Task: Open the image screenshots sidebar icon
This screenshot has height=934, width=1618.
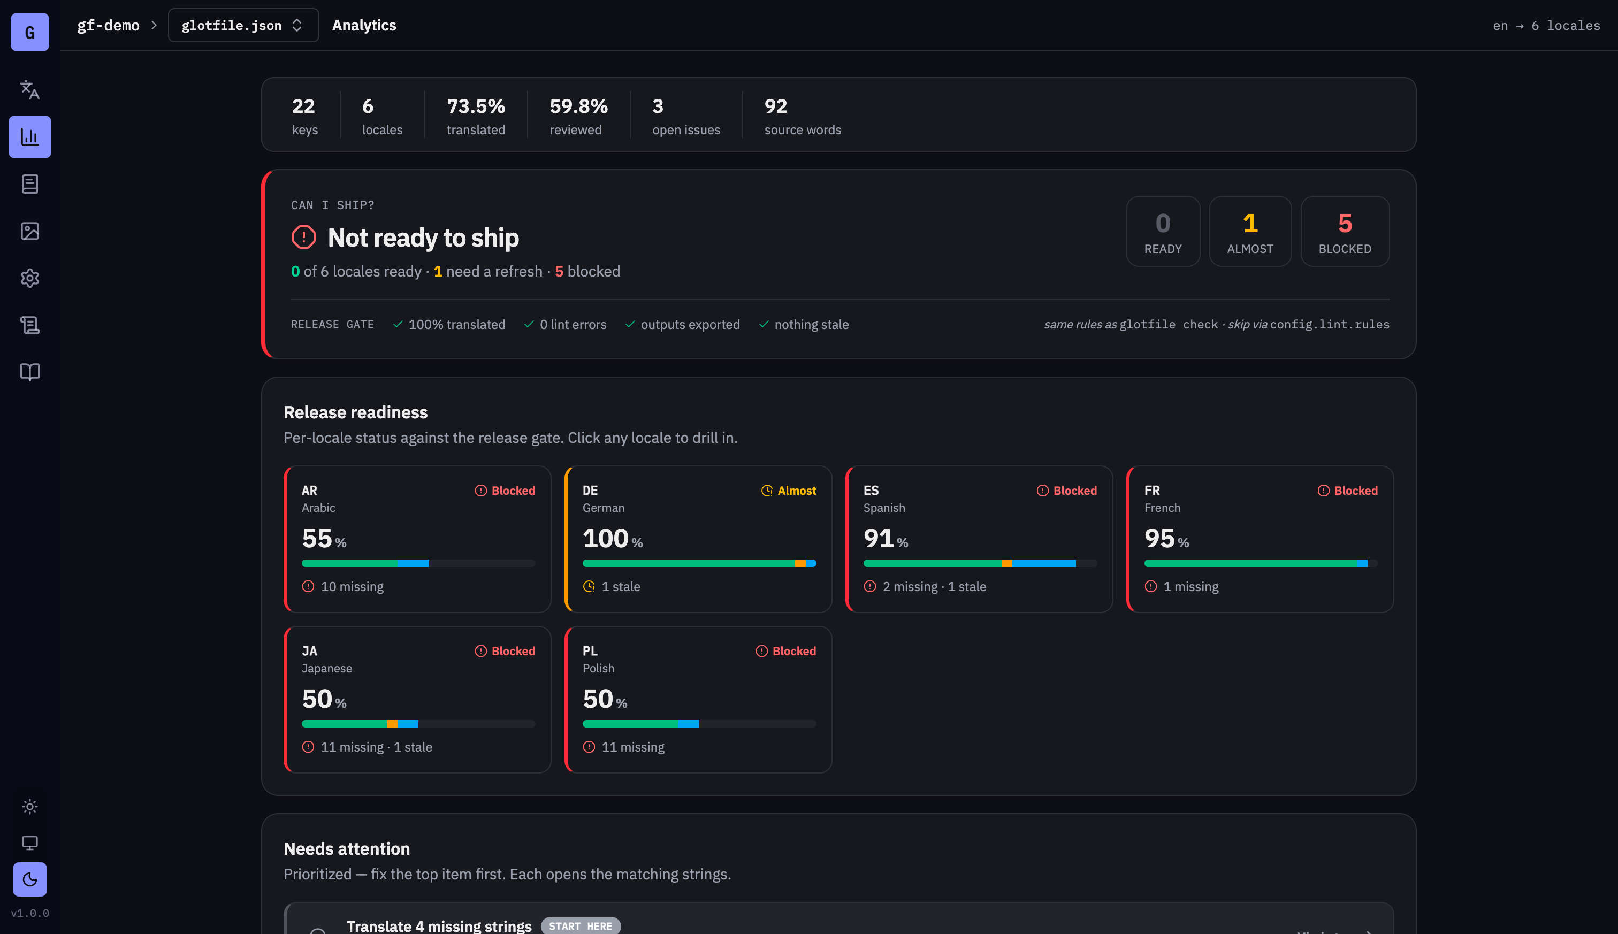Action: tap(29, 231)
